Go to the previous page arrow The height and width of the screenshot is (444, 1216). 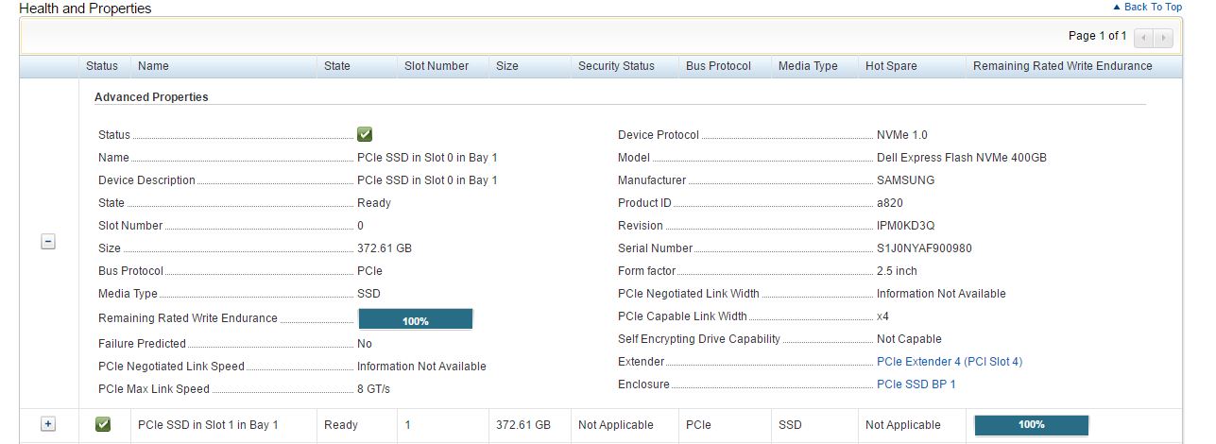(x=1143, y=38)
